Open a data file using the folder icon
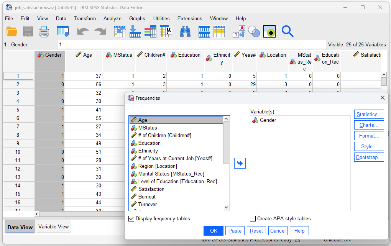Viewport: 391px width, 246px height. 12,32
